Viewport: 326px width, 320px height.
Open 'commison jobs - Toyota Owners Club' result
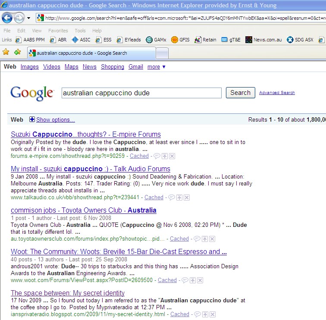point(84,210)
